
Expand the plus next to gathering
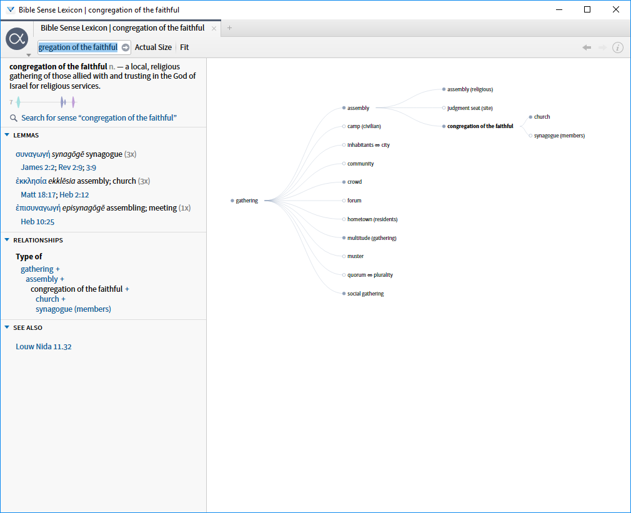click(x=58, y=269)
